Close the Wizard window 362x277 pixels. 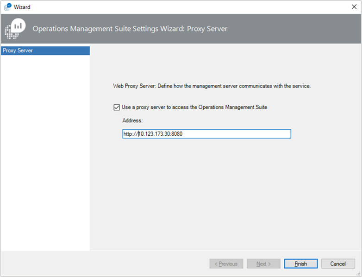pos(354,6)
